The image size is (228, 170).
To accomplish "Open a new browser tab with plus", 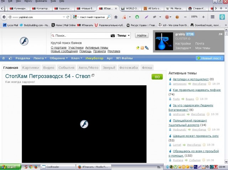I will pos(221,9).
